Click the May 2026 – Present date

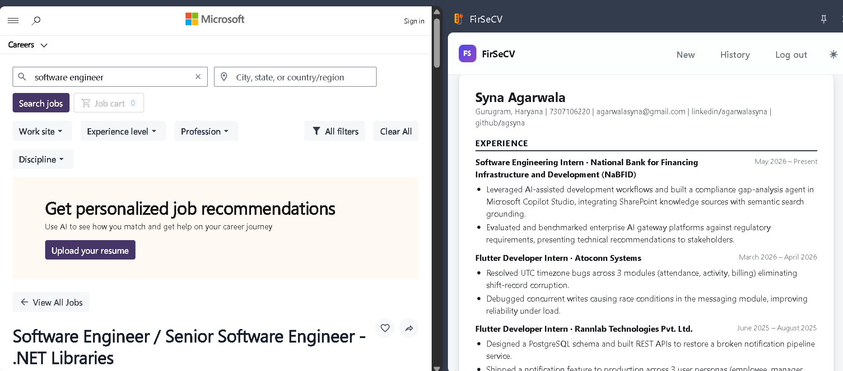click(786, 162)
